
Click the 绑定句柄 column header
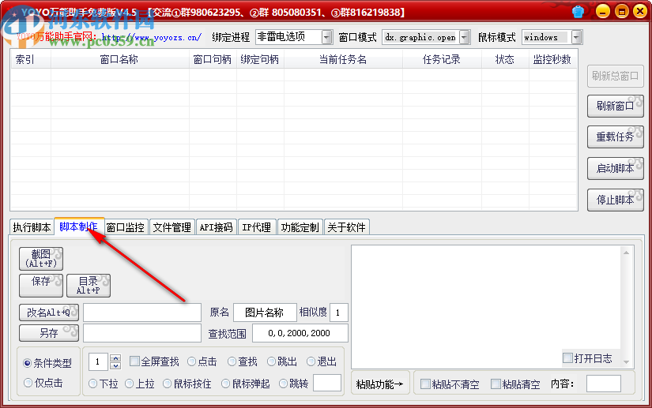(260, 60)
